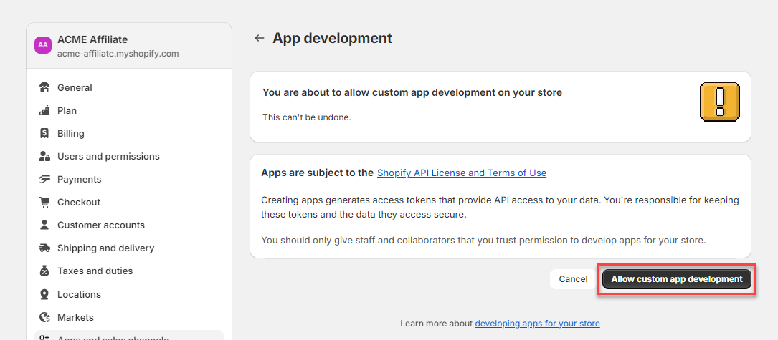This screenshot has width=778, height=340.
Task: Click the Shipping and delivery truck icon
Action: [44, 248]
